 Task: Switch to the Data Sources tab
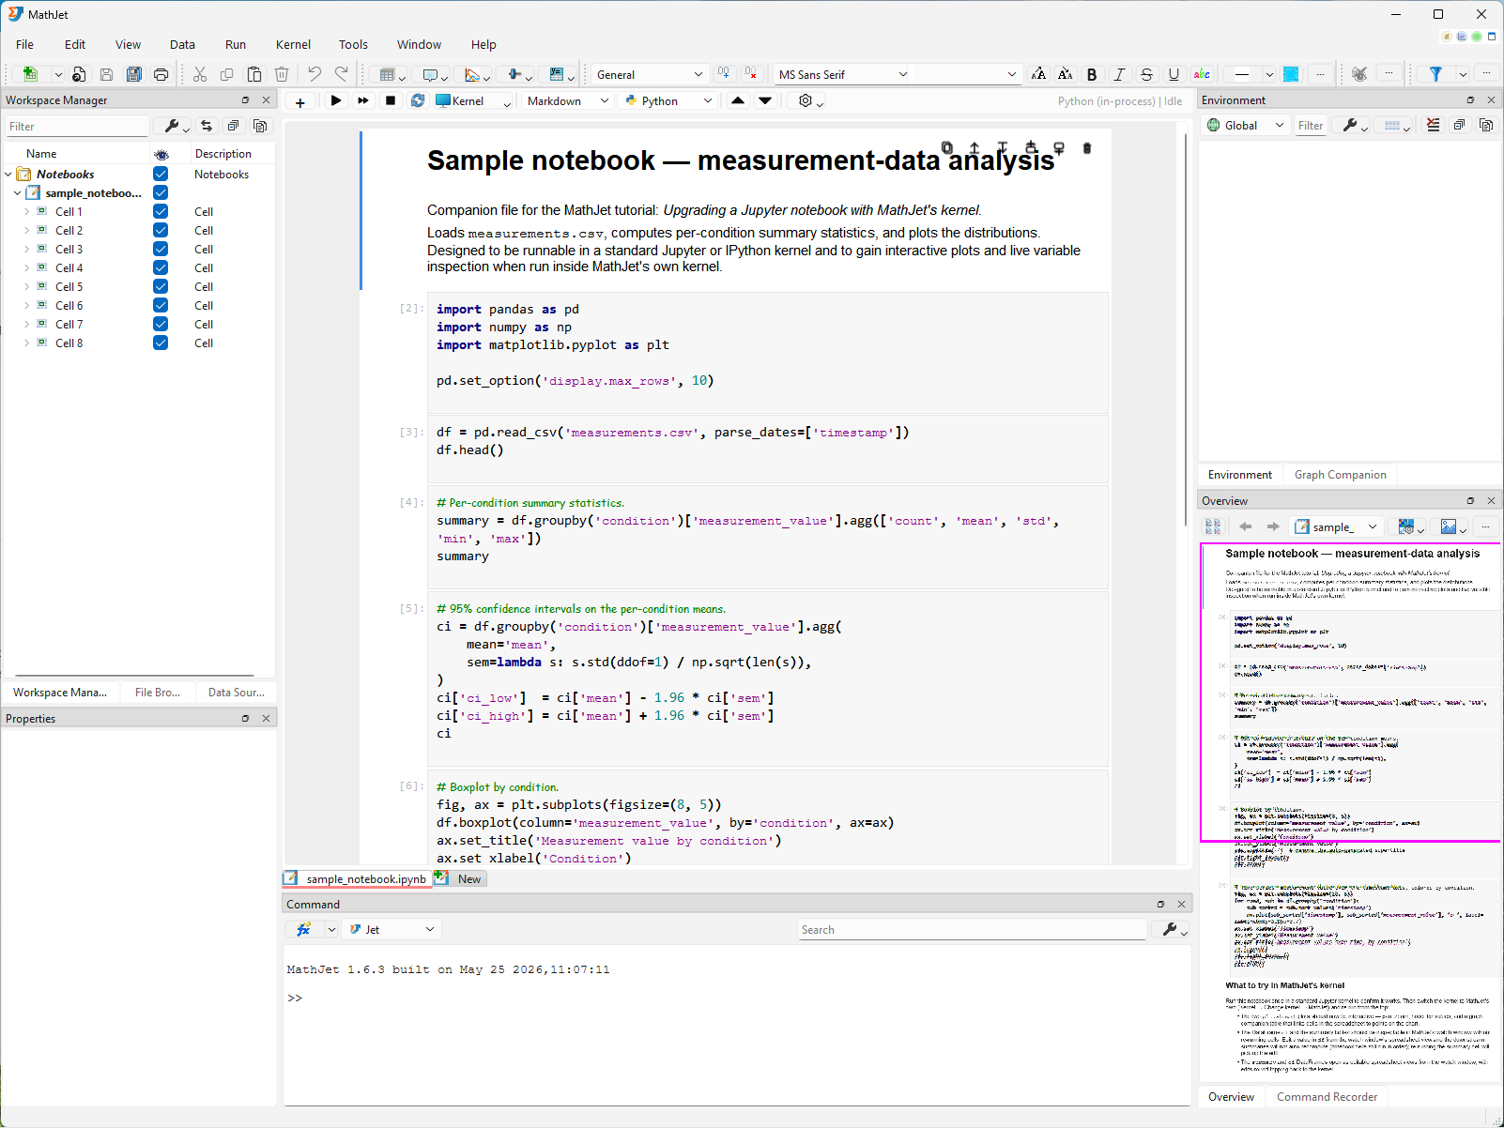point(237,693)
